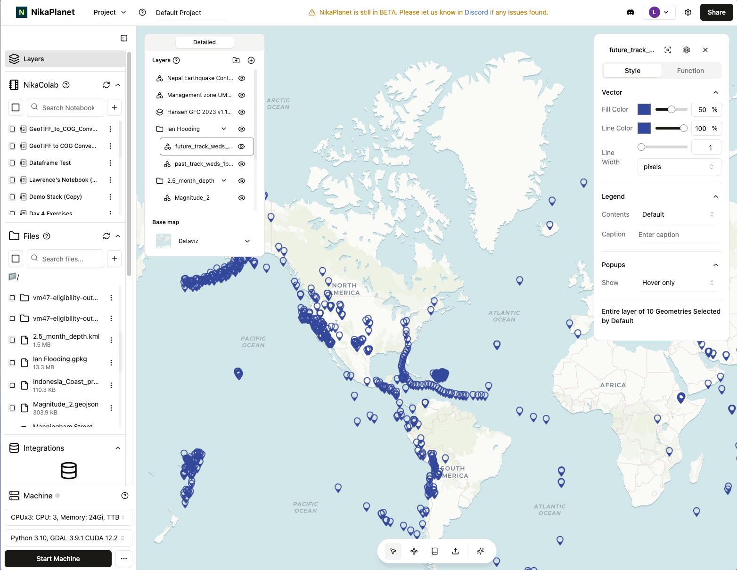
Task: Toggle select-all checkbox for notebooks
Action: coord(16,107)
